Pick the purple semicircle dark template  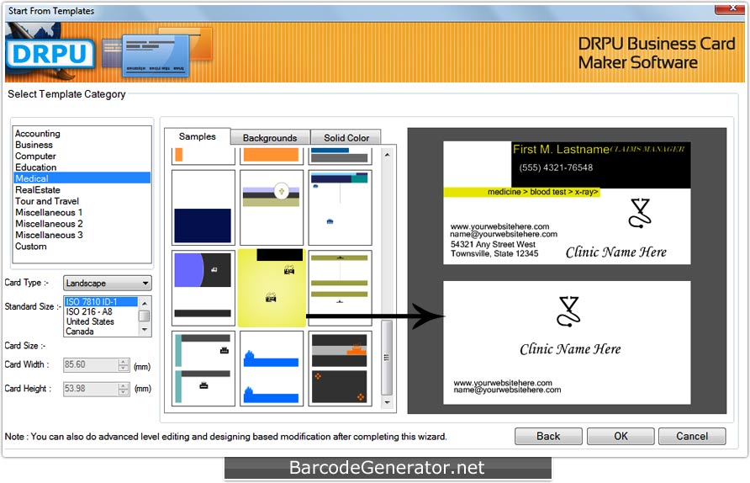point(203,288)
